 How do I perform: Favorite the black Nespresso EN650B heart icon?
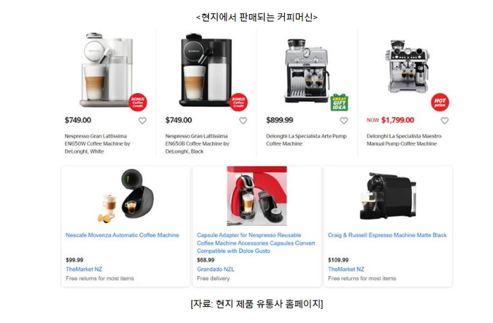[243, 120]
